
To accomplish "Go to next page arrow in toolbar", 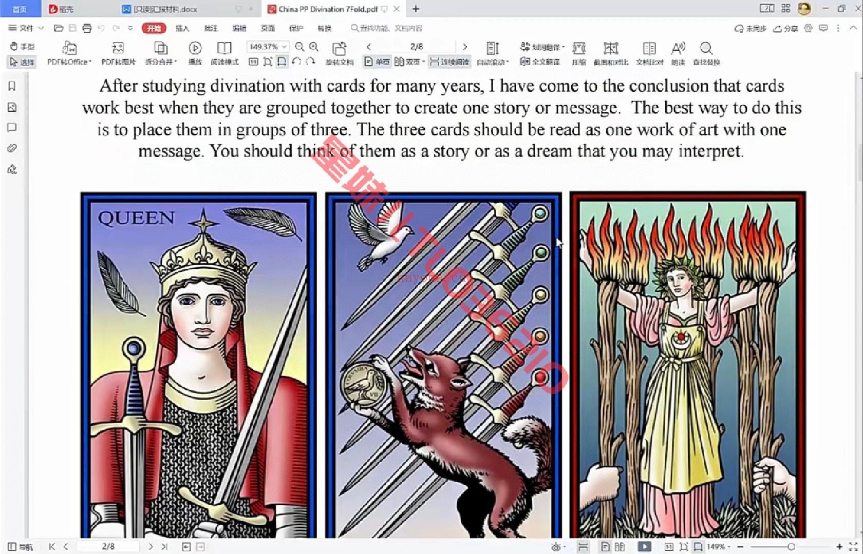I will click(465, 47).
